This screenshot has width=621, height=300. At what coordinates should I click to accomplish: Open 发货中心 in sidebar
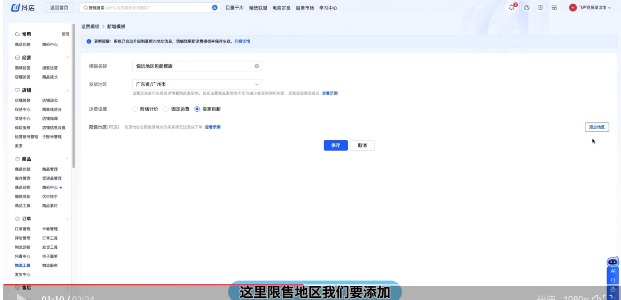click(23, 275)
